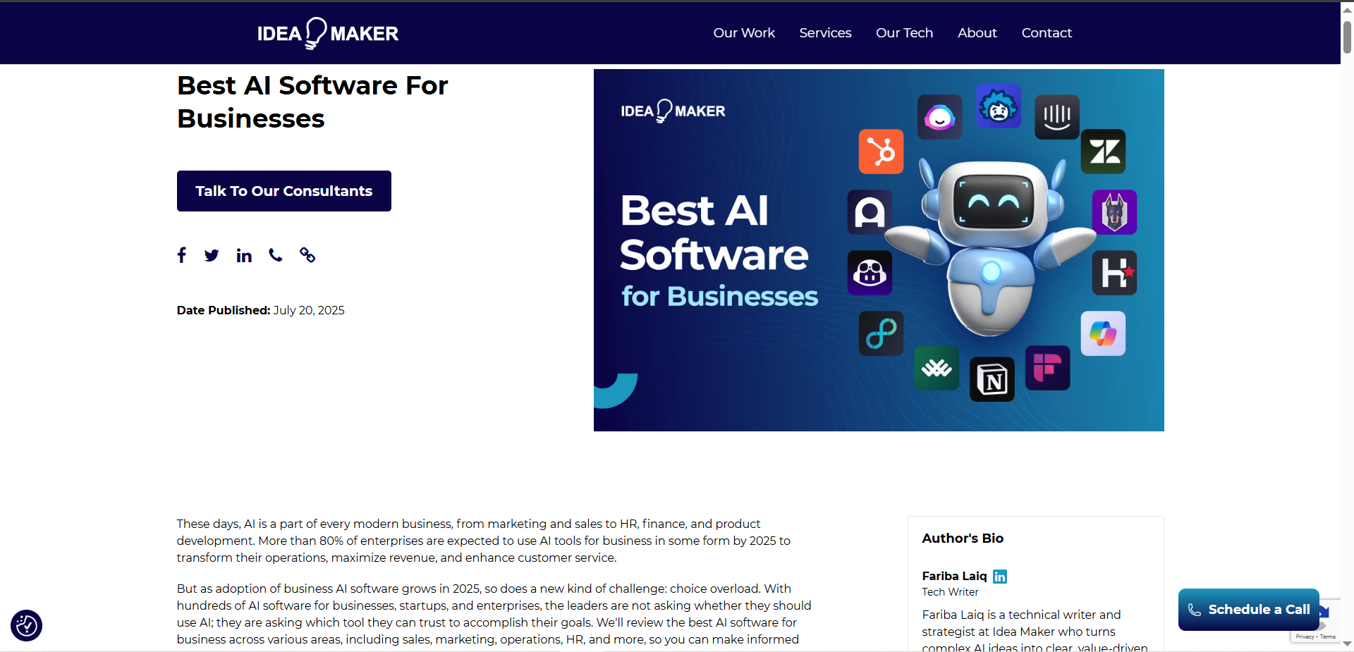Open the cookie consent badge
The image size is (1354, 652).
(26, 625)
